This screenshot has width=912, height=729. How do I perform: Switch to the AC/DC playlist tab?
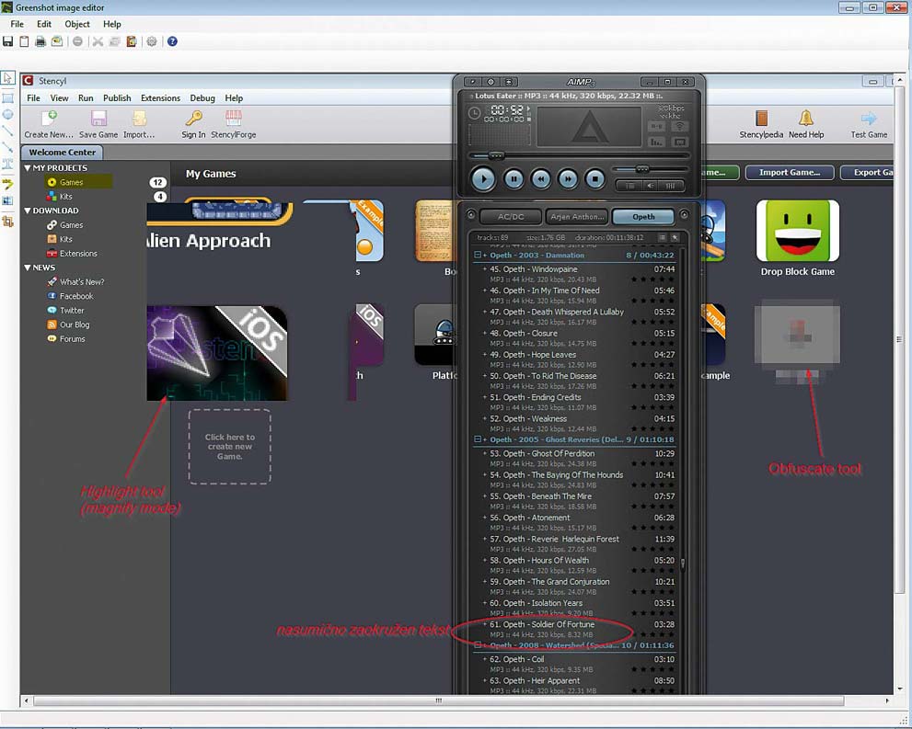tap(511, 217)
